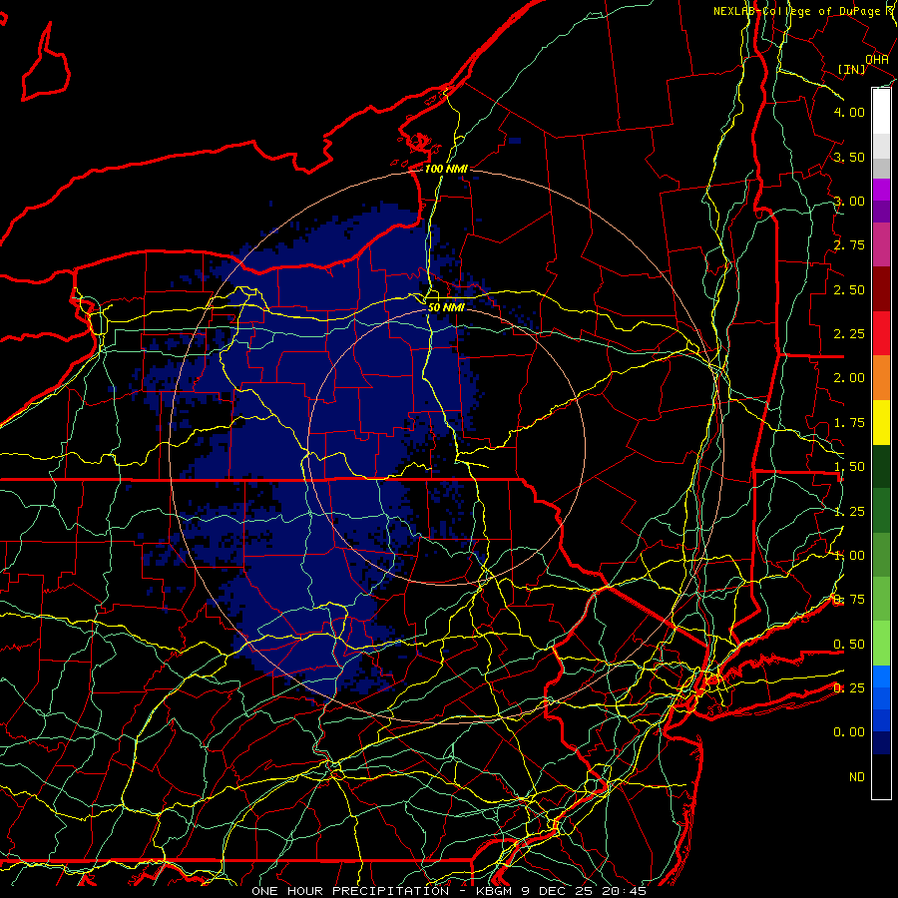Click the 4.00 legend value
The image size is (898, 898).
tap(849, 112)
